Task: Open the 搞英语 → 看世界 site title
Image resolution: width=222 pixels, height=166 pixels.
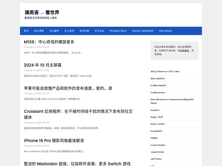Action: click(42, 12)
